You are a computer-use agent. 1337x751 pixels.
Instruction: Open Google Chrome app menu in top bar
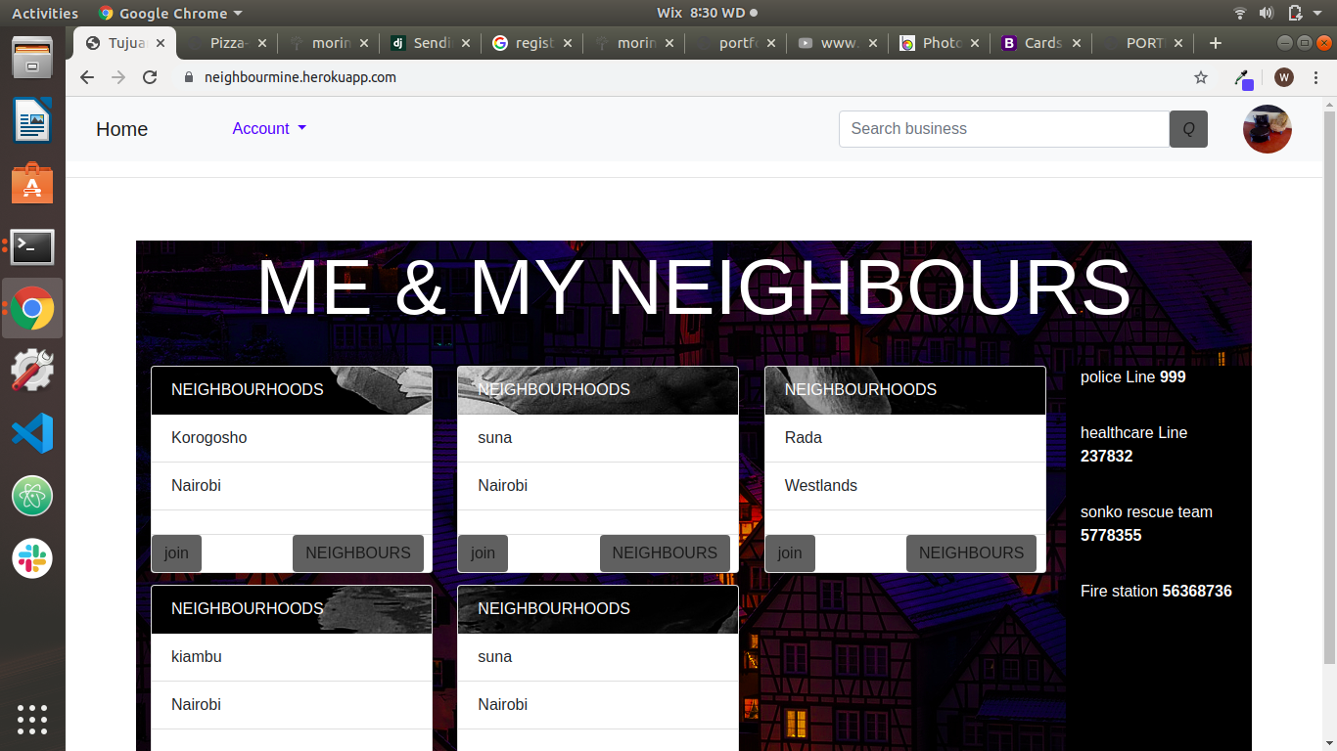click(171, 13)
